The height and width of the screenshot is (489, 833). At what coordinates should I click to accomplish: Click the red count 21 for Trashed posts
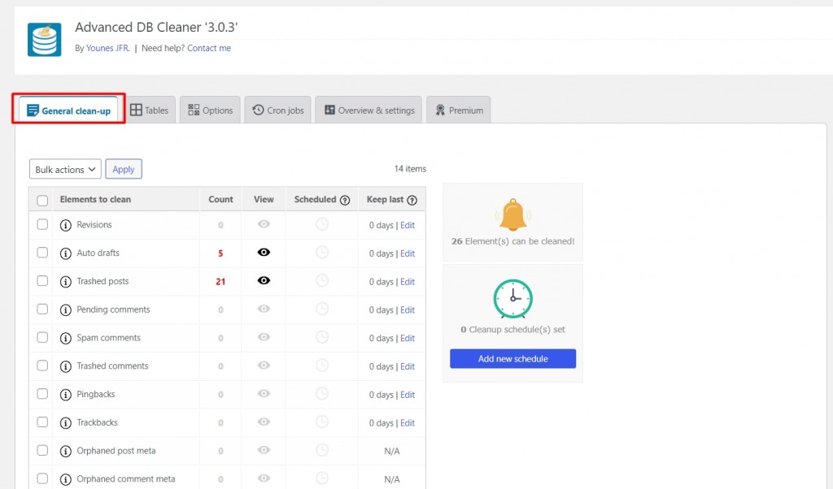220,282
